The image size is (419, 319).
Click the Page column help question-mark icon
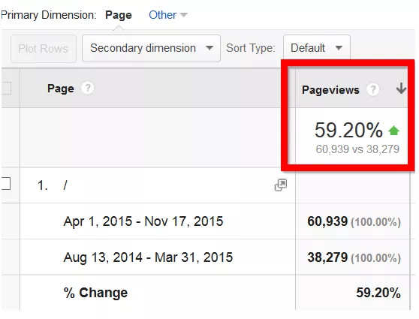(88, 88)
